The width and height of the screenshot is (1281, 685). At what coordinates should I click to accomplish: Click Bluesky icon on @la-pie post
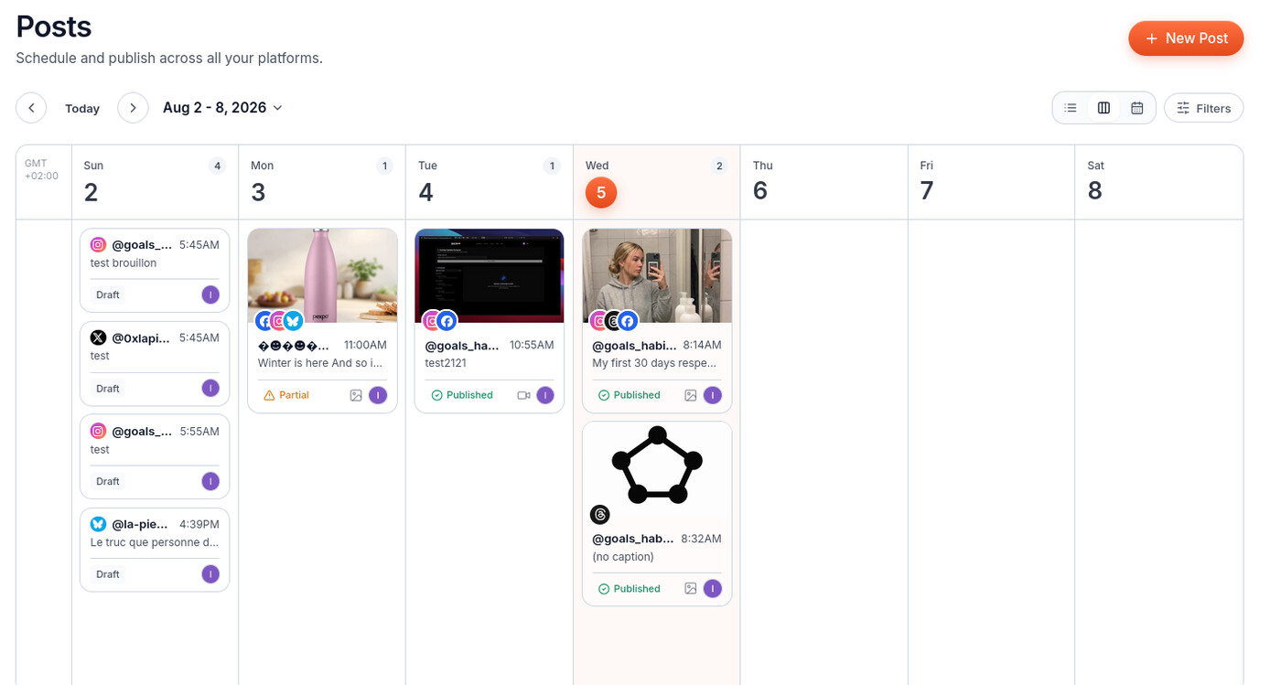(98, 524)
